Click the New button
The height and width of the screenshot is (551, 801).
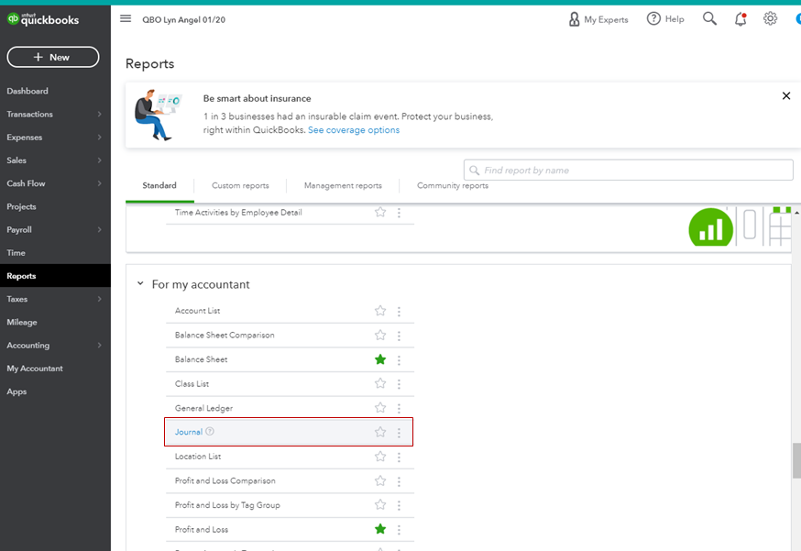click(53, 57)
